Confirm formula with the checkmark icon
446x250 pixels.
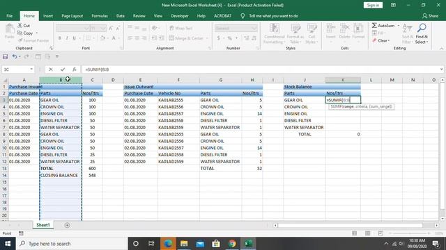tap(63, 69)
